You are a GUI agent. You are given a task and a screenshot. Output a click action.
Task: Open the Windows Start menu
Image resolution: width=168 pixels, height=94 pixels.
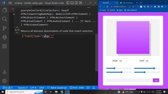pyautogui.click(x=2, y=92)
